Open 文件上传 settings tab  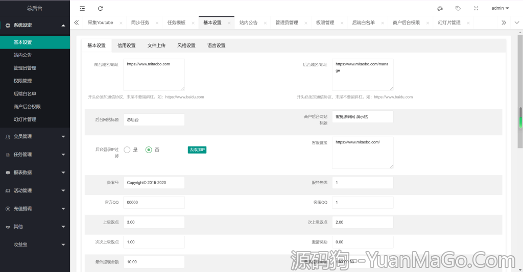[x=156, y=45]
